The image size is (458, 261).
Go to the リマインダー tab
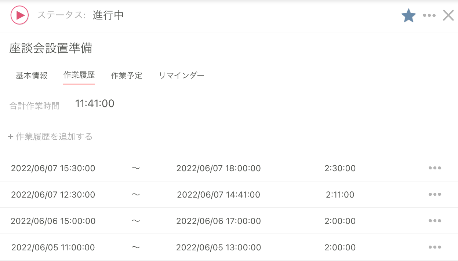click(x=181, y=76)
